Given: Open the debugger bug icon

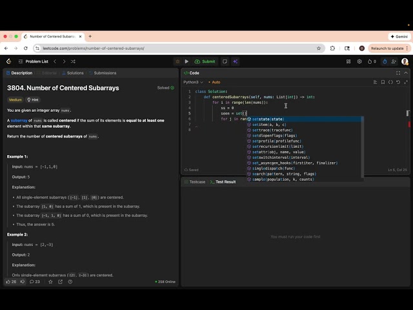Looking at the screenshot, I should click(x=176, y=61).
